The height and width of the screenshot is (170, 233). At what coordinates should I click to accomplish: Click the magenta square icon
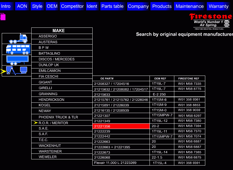(3, 17)
